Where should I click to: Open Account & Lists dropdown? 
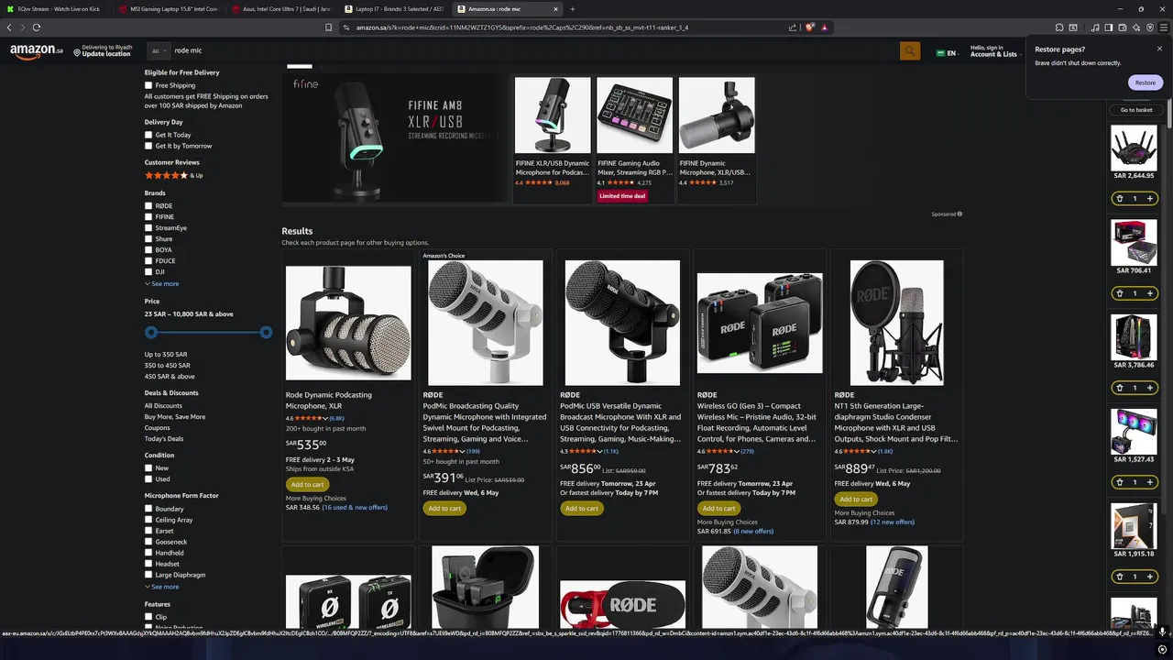click(x=995, y=51)
